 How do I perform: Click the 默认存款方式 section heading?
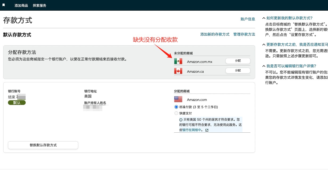coord(17,35)
